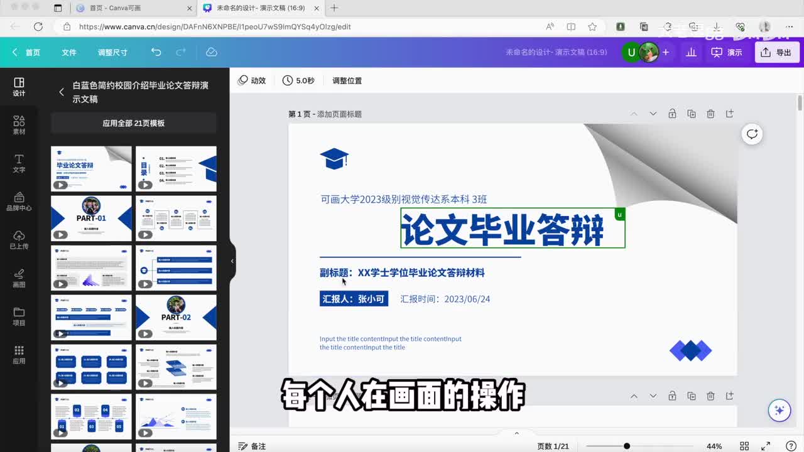Open the 素材 elements sidebar panel
Screen dimensions: 804x452
(x=19, y=125)
